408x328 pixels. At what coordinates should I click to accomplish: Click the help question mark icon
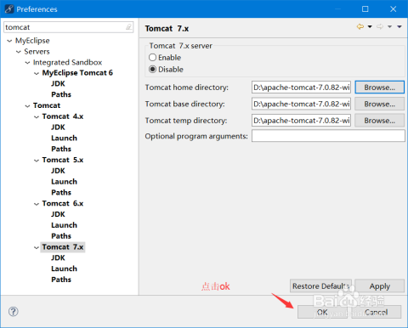[x=14, y=312]
